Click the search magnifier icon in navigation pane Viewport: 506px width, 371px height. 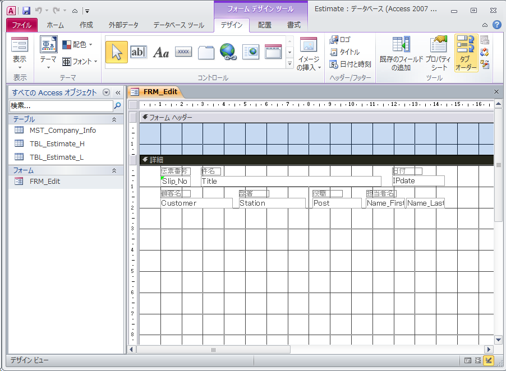pyautogui.click(x=118, y=105)
